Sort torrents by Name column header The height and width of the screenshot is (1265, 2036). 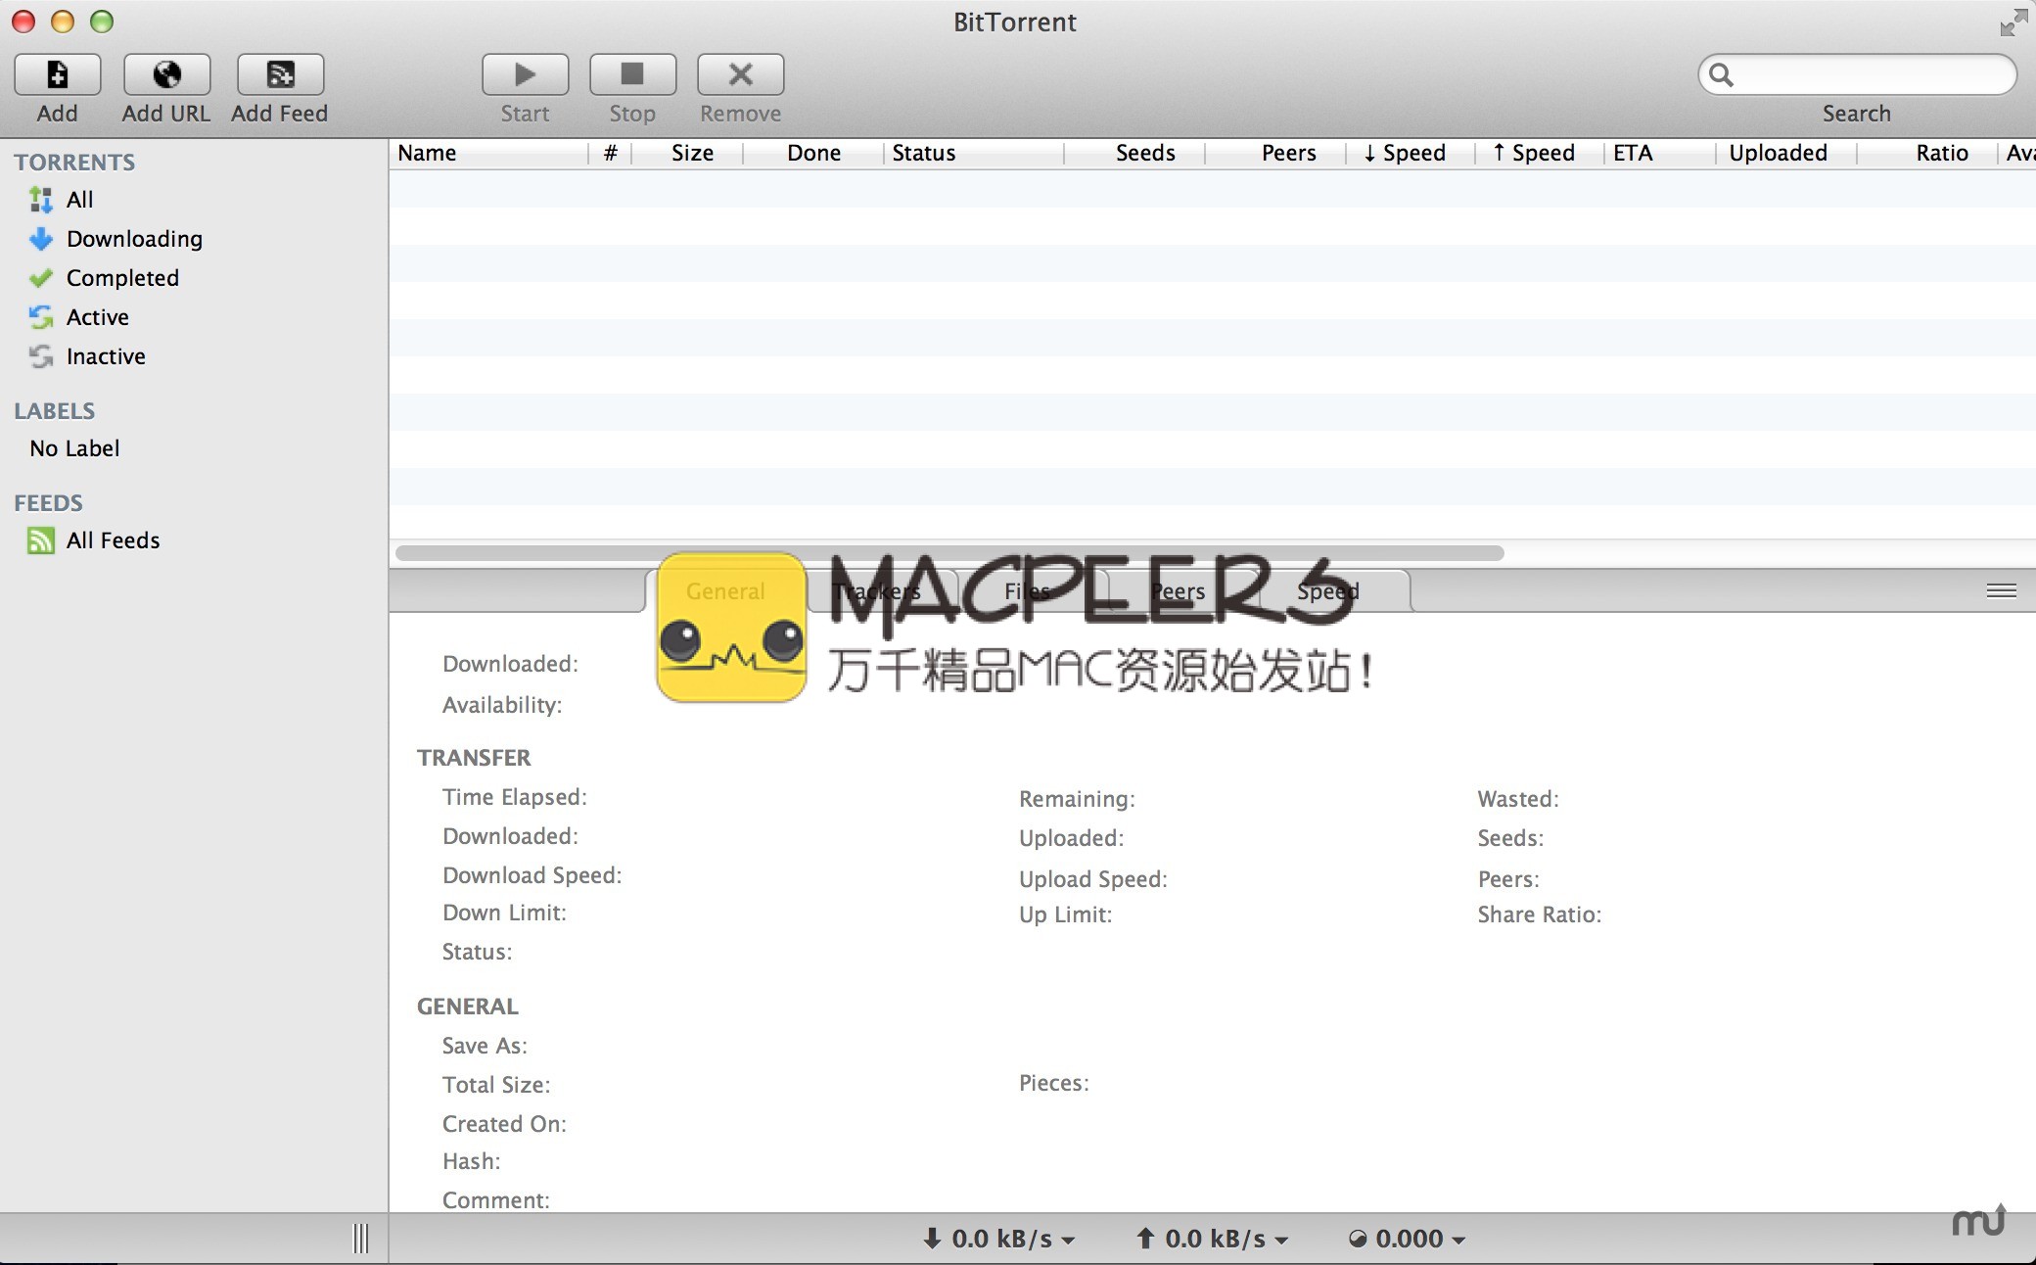coord(428,153)
